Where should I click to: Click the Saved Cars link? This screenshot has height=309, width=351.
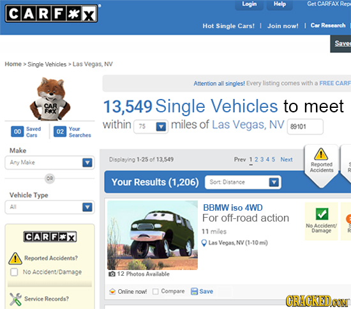coord(34,132)
